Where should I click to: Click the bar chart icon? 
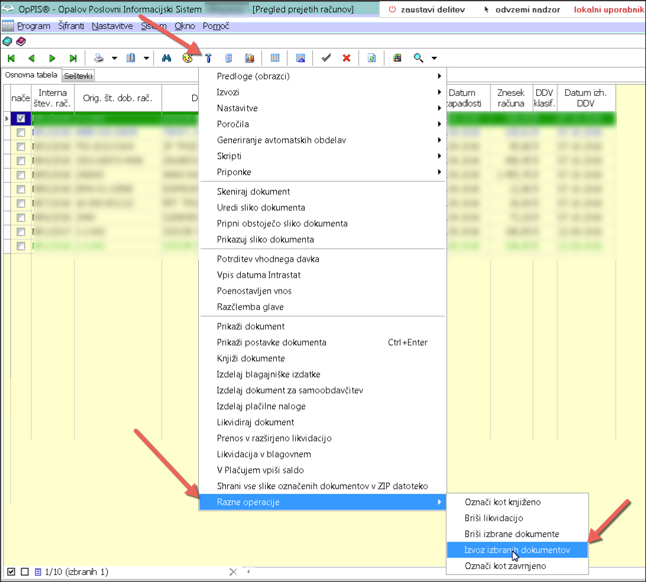(250, 58)
